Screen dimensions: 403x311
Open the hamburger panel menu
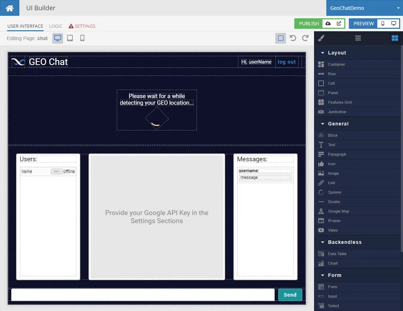pyautogui.click(x=358, y=38)
